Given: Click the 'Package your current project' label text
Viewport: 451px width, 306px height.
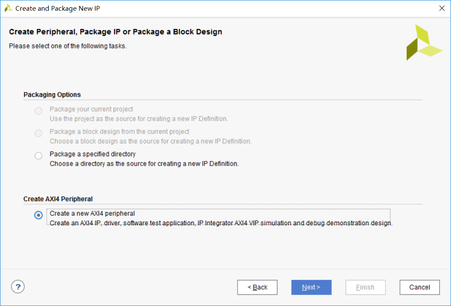Looking at the screenshot, I should click(91, 109).
